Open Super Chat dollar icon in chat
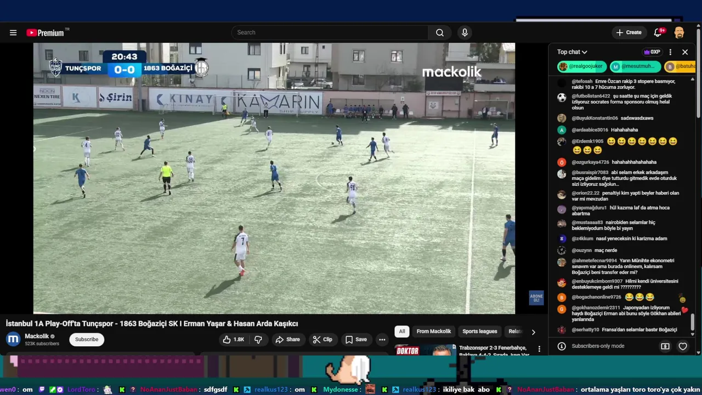 [665, 346]
